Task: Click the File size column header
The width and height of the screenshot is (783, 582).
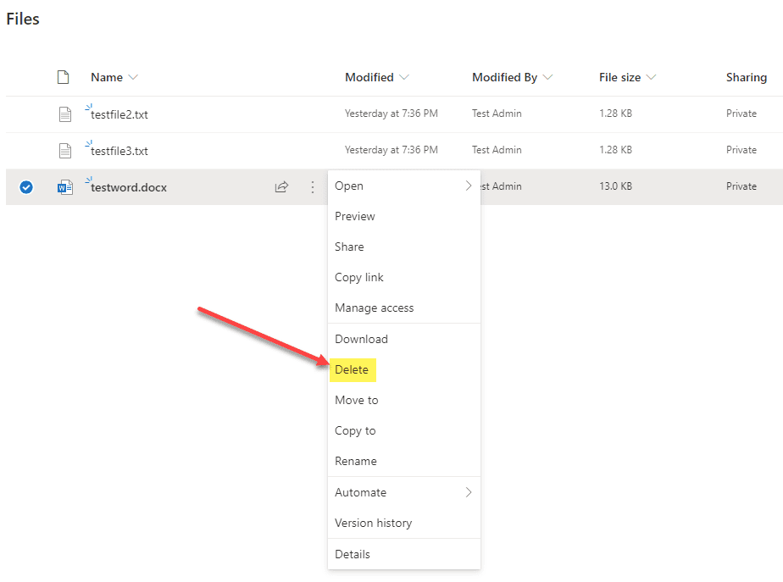Action: [x=619, y=77]
